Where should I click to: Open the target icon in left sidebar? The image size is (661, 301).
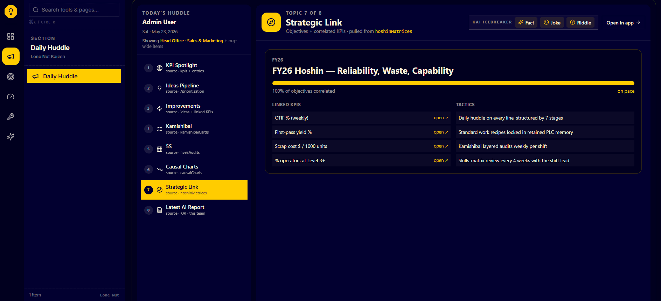coord(11,77)
